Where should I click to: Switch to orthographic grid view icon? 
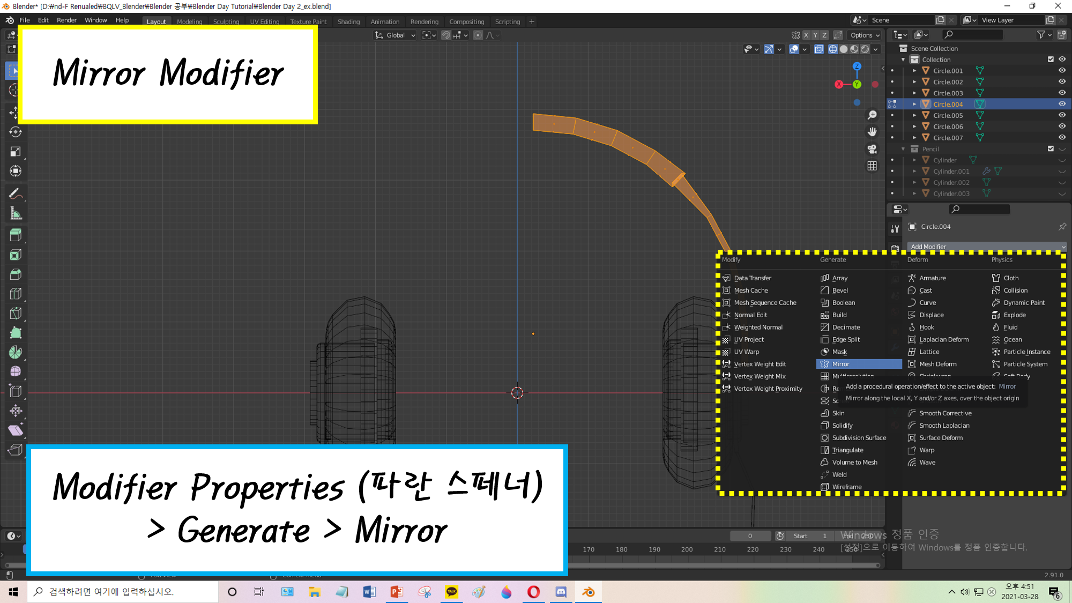click(x=872, y=166)
